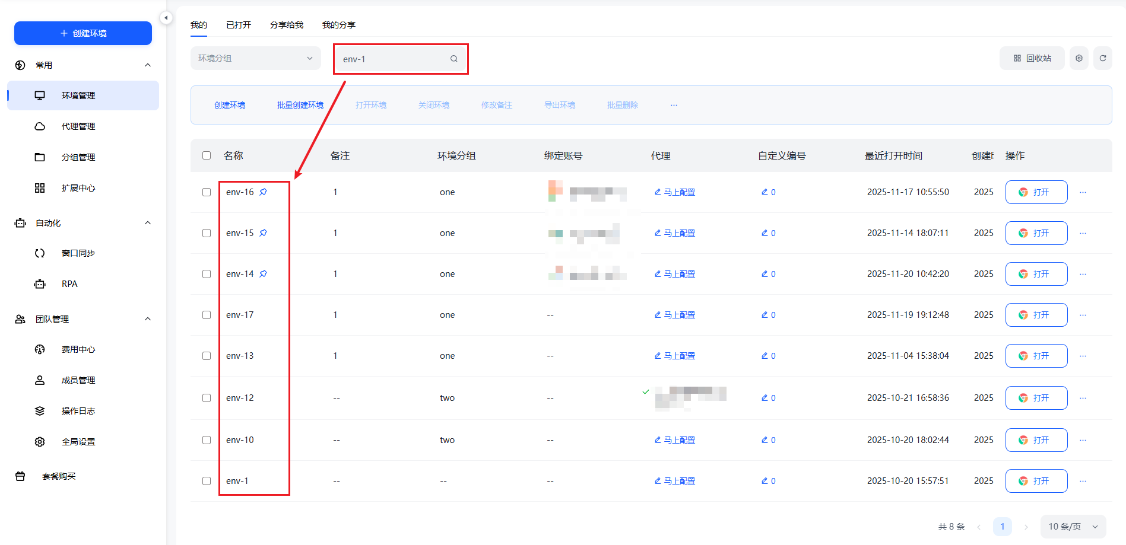Click the toolbar ellipsis for more batch actions
Viewport: 1126px width, 545px height.
pyautogui.click(x=674, y=105)
